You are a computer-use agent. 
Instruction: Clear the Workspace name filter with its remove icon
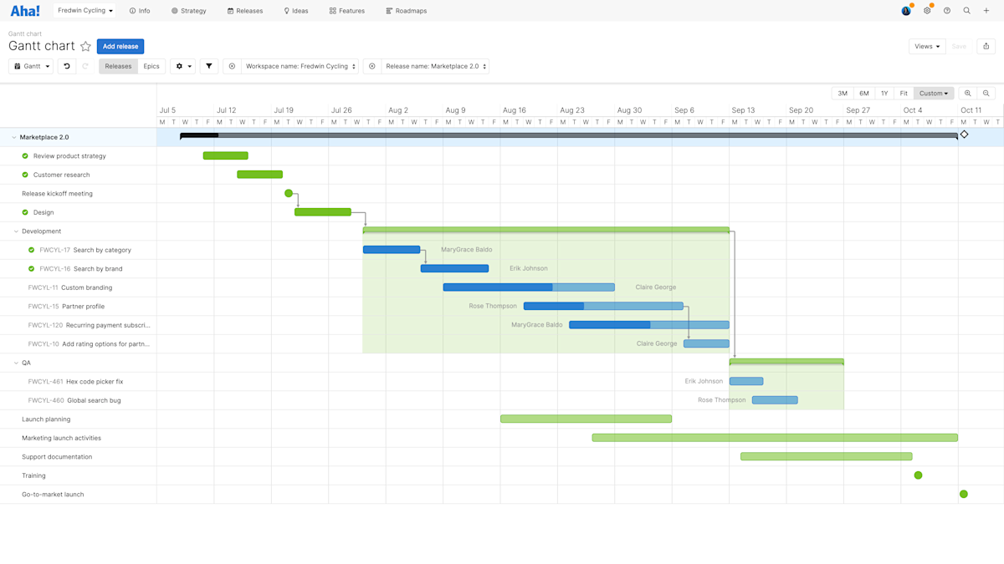pyautogui.click(x=232, y=66)
